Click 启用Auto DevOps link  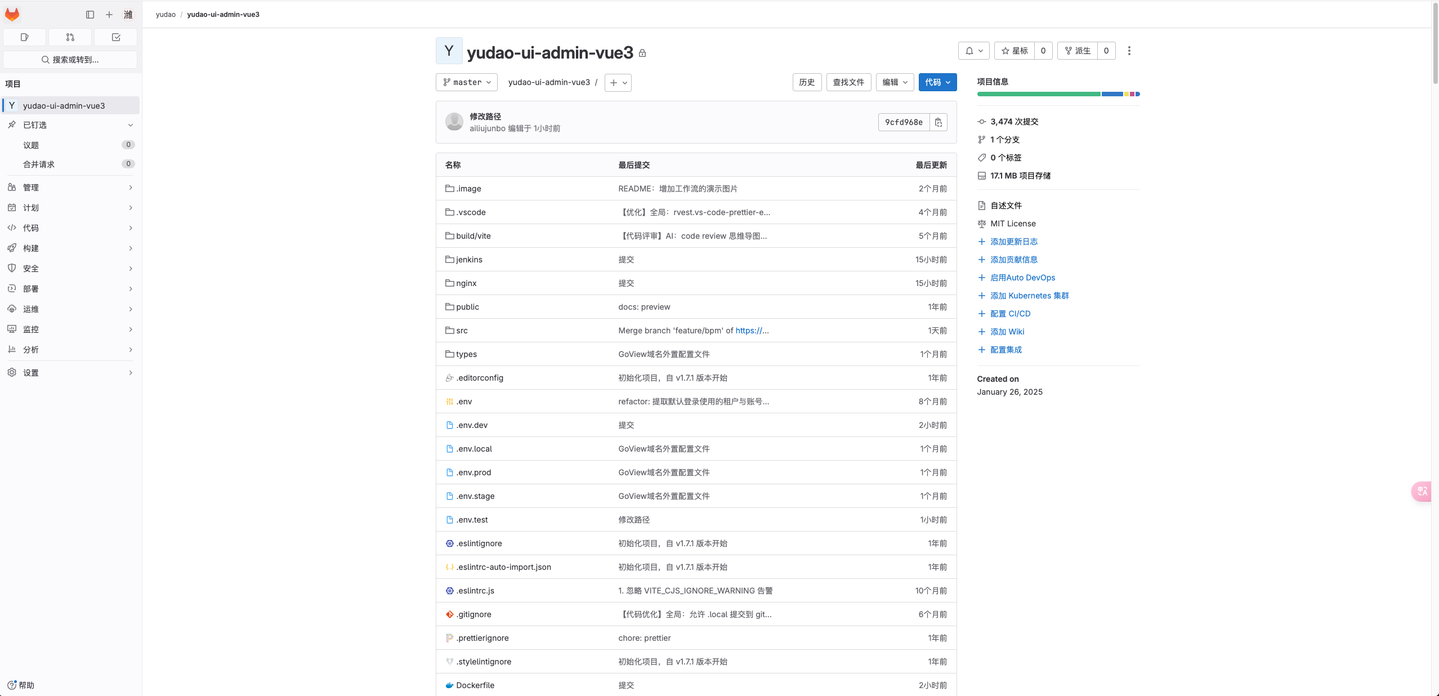point(1022,278)
